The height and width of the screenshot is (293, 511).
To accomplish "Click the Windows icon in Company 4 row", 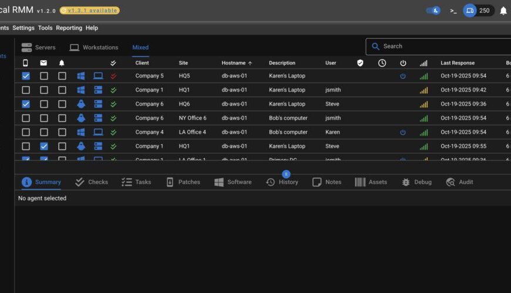I will pos(81,132).
